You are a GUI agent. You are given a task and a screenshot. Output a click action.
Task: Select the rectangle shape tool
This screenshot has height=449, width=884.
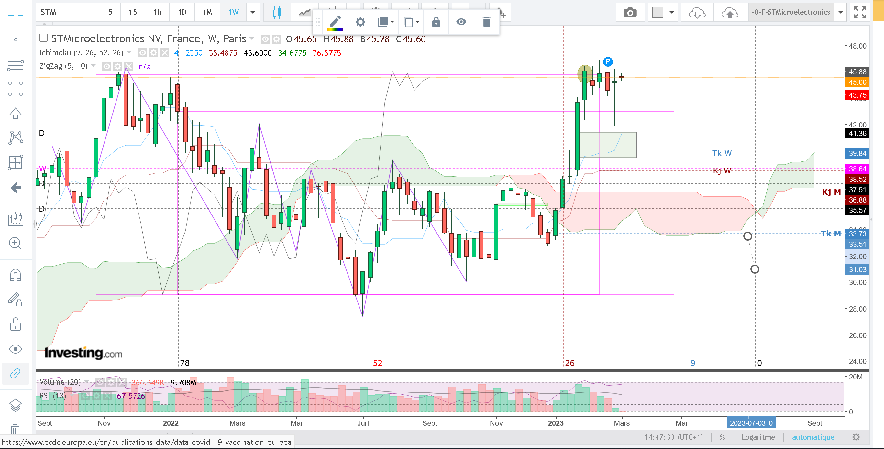coord(16,89)
